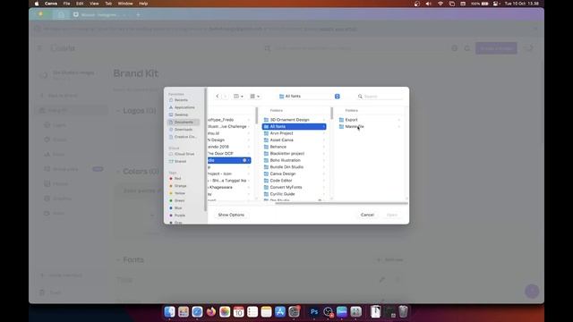Open the Bundle Din Studio folder
Screen dimensions: 573x322
coord(294,167)
